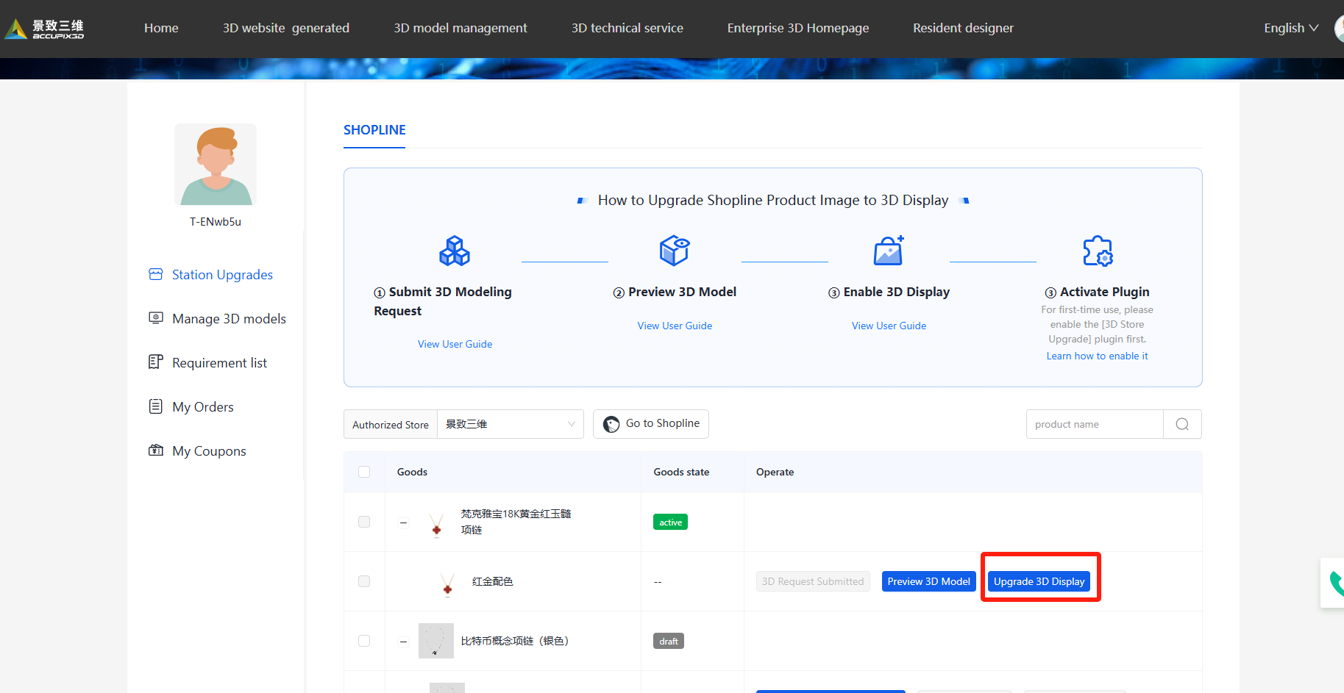
Task: Select the SHOPLINE tab
Action: tap(374, 130)
